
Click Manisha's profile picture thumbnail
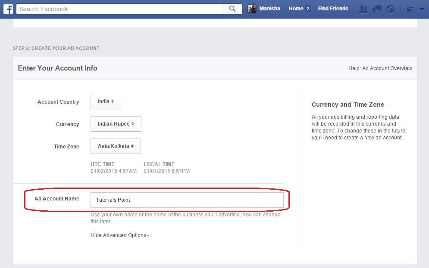(x=253, y=8)
